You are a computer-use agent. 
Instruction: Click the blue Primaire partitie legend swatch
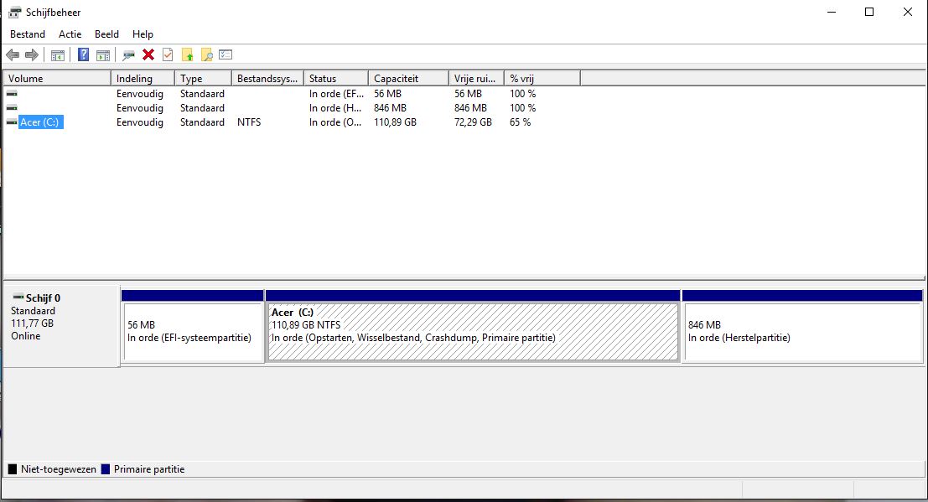coord(106,469)
